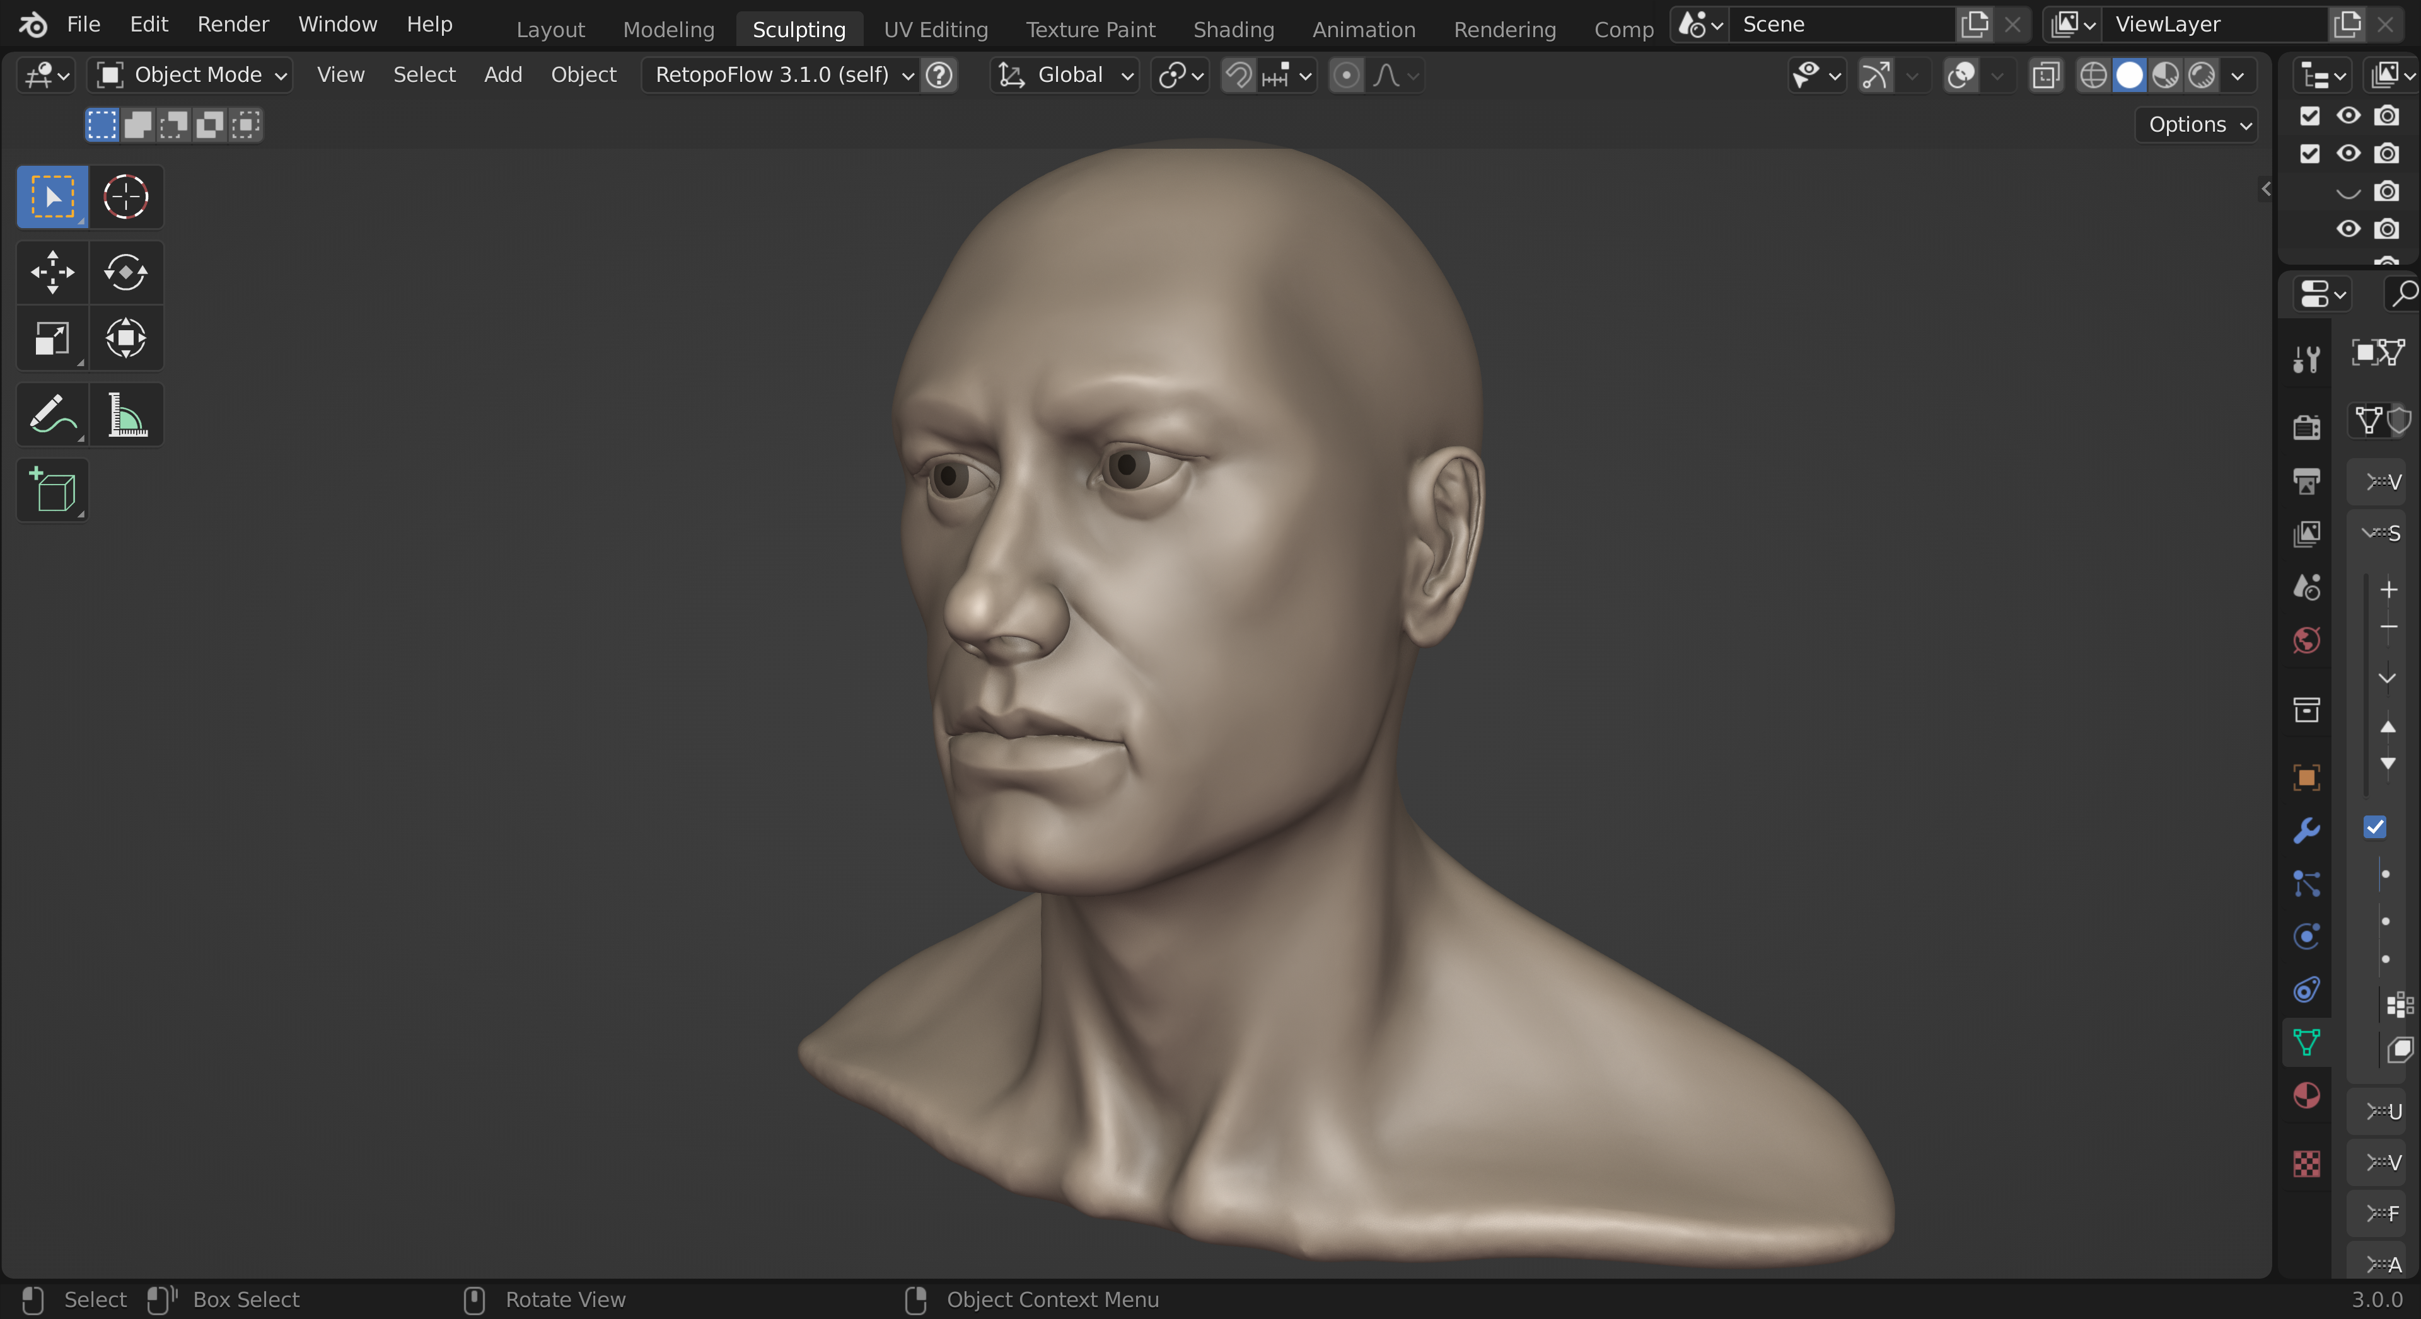Select the Scale tool
2421x1319 pixels.
pos(52,338)
